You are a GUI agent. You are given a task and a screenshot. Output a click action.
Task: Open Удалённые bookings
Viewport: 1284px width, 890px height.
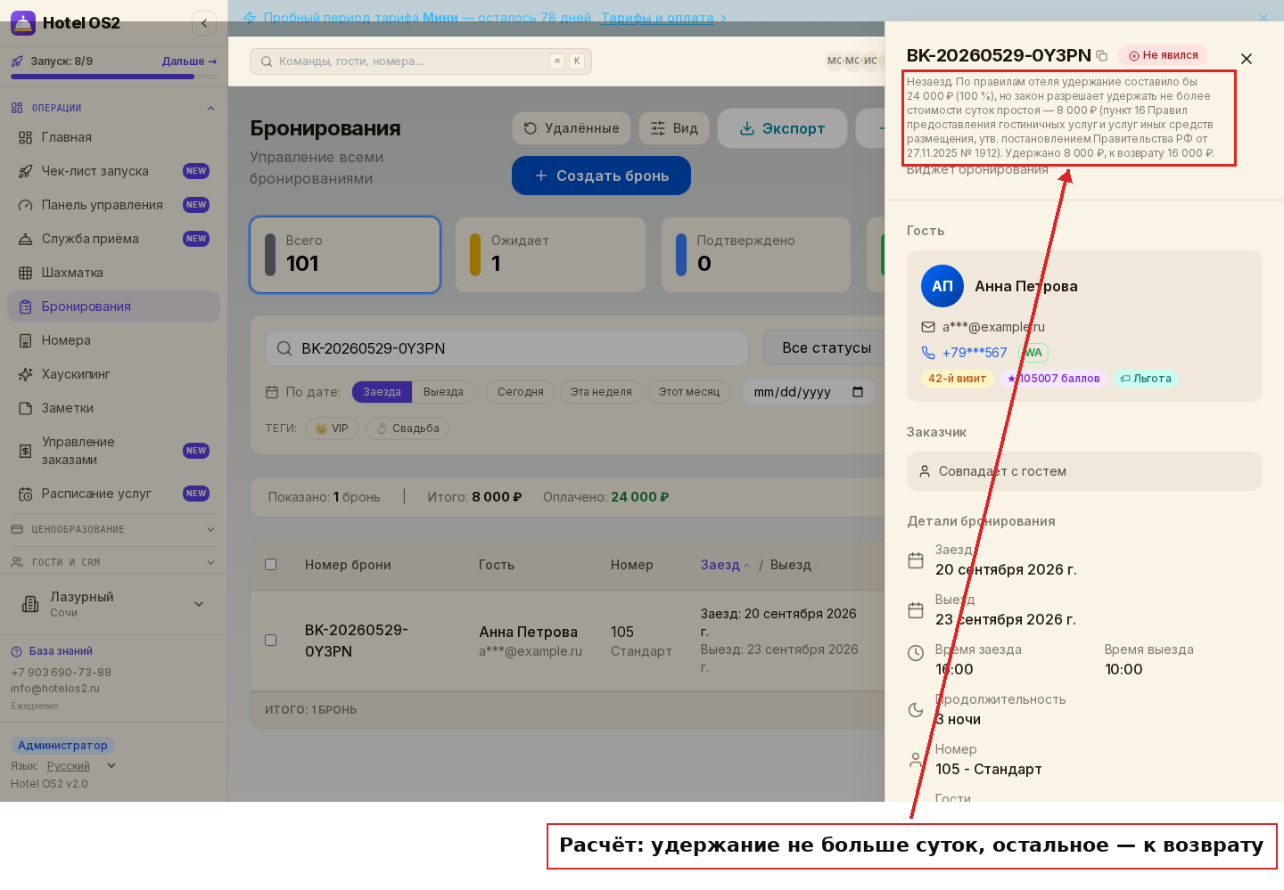tap(572, 128)
